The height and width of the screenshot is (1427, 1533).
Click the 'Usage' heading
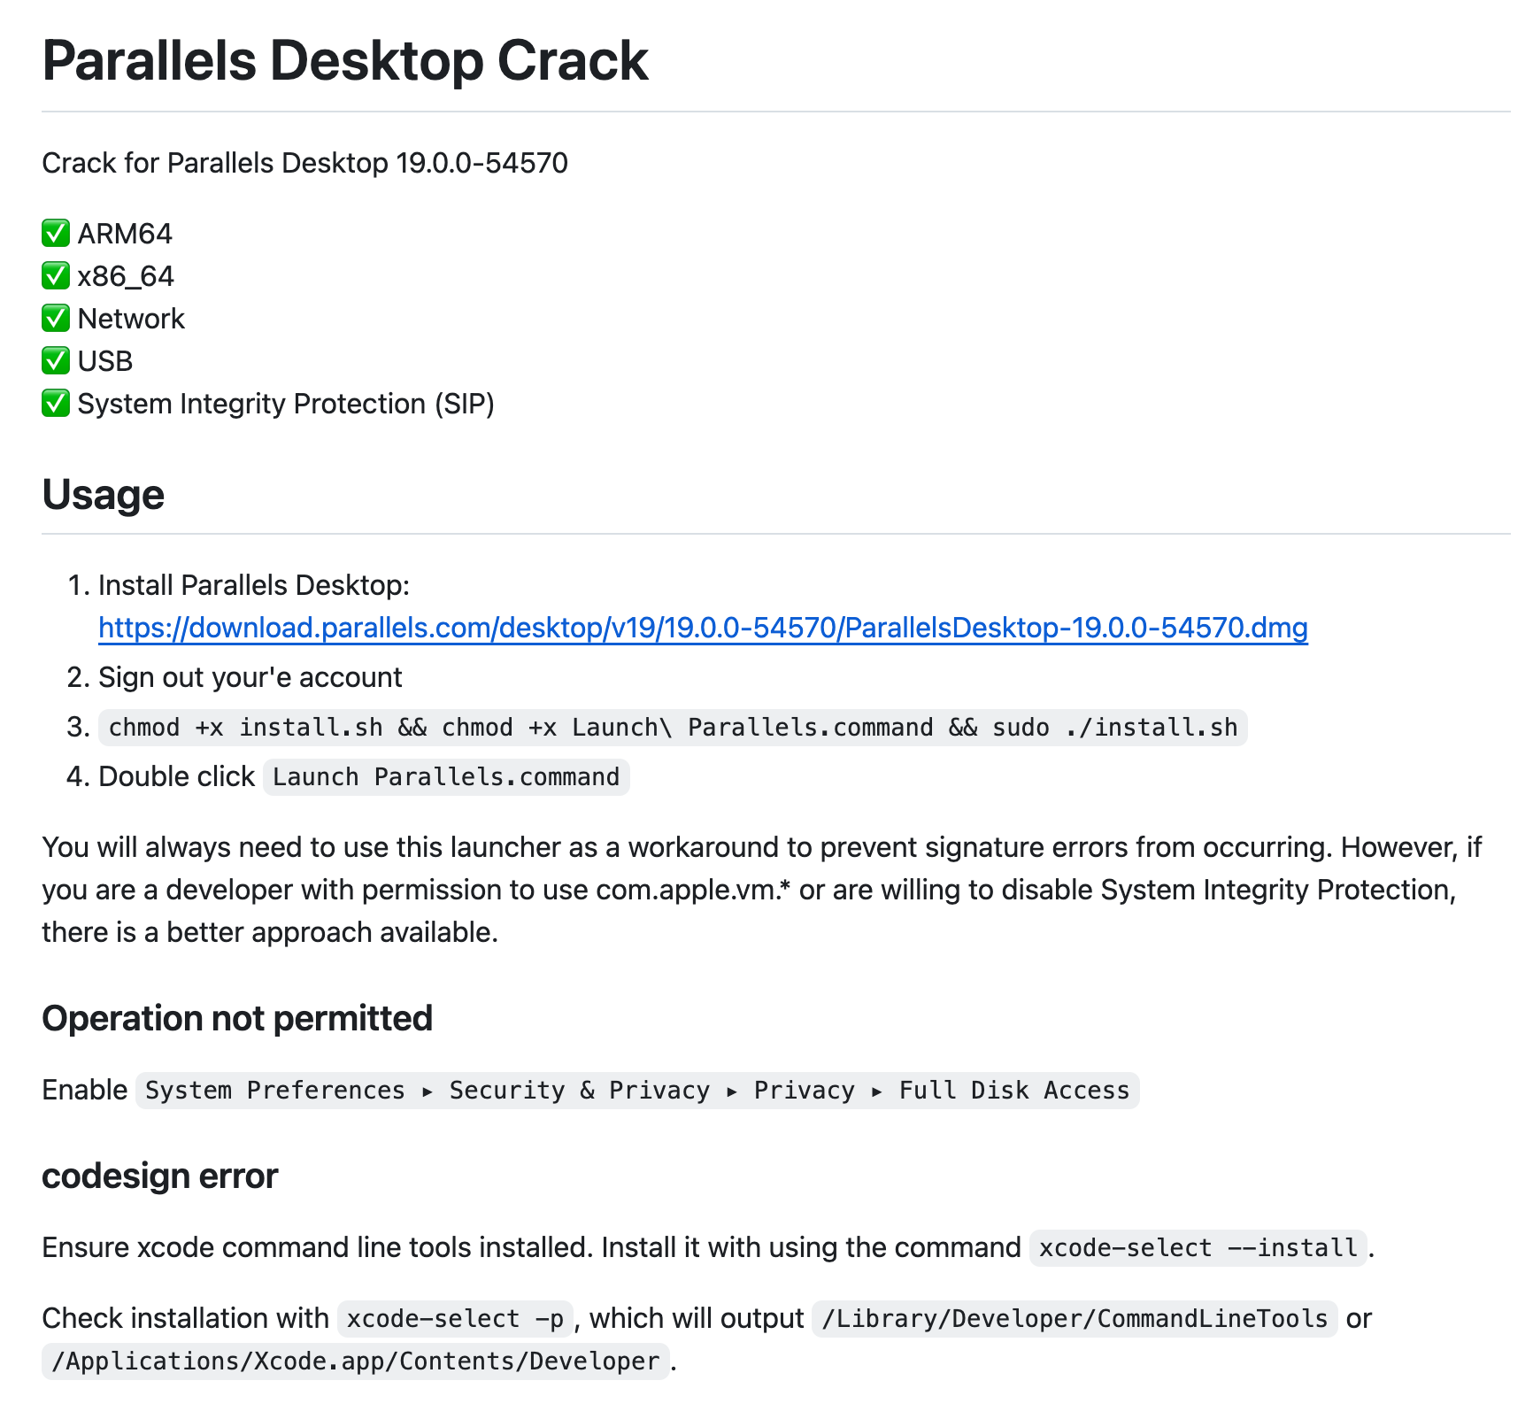104,495
